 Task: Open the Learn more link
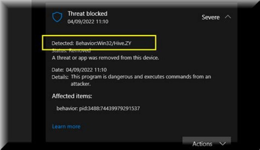click(x=66, y=127)
